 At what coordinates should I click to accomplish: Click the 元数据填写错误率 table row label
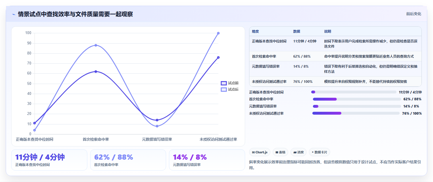(x=266, y=66)
